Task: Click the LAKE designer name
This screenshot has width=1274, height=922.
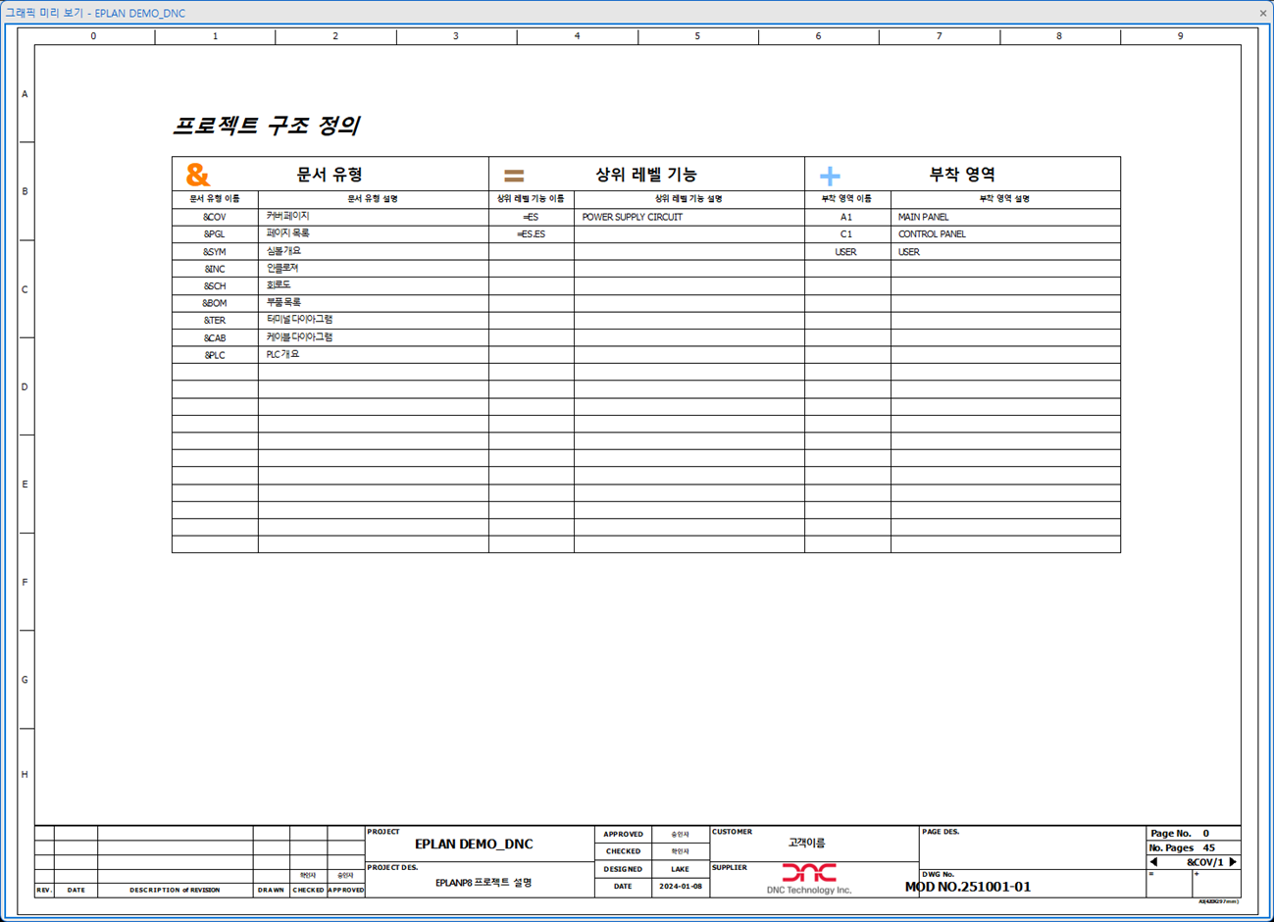Action: click(x=680, y=869)
